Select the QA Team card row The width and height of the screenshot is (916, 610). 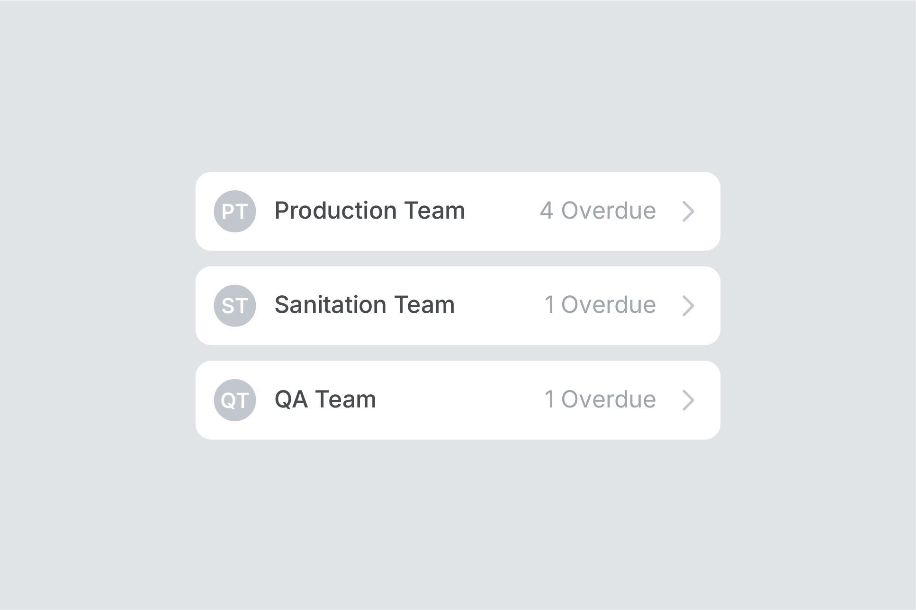tap(458, 400)
